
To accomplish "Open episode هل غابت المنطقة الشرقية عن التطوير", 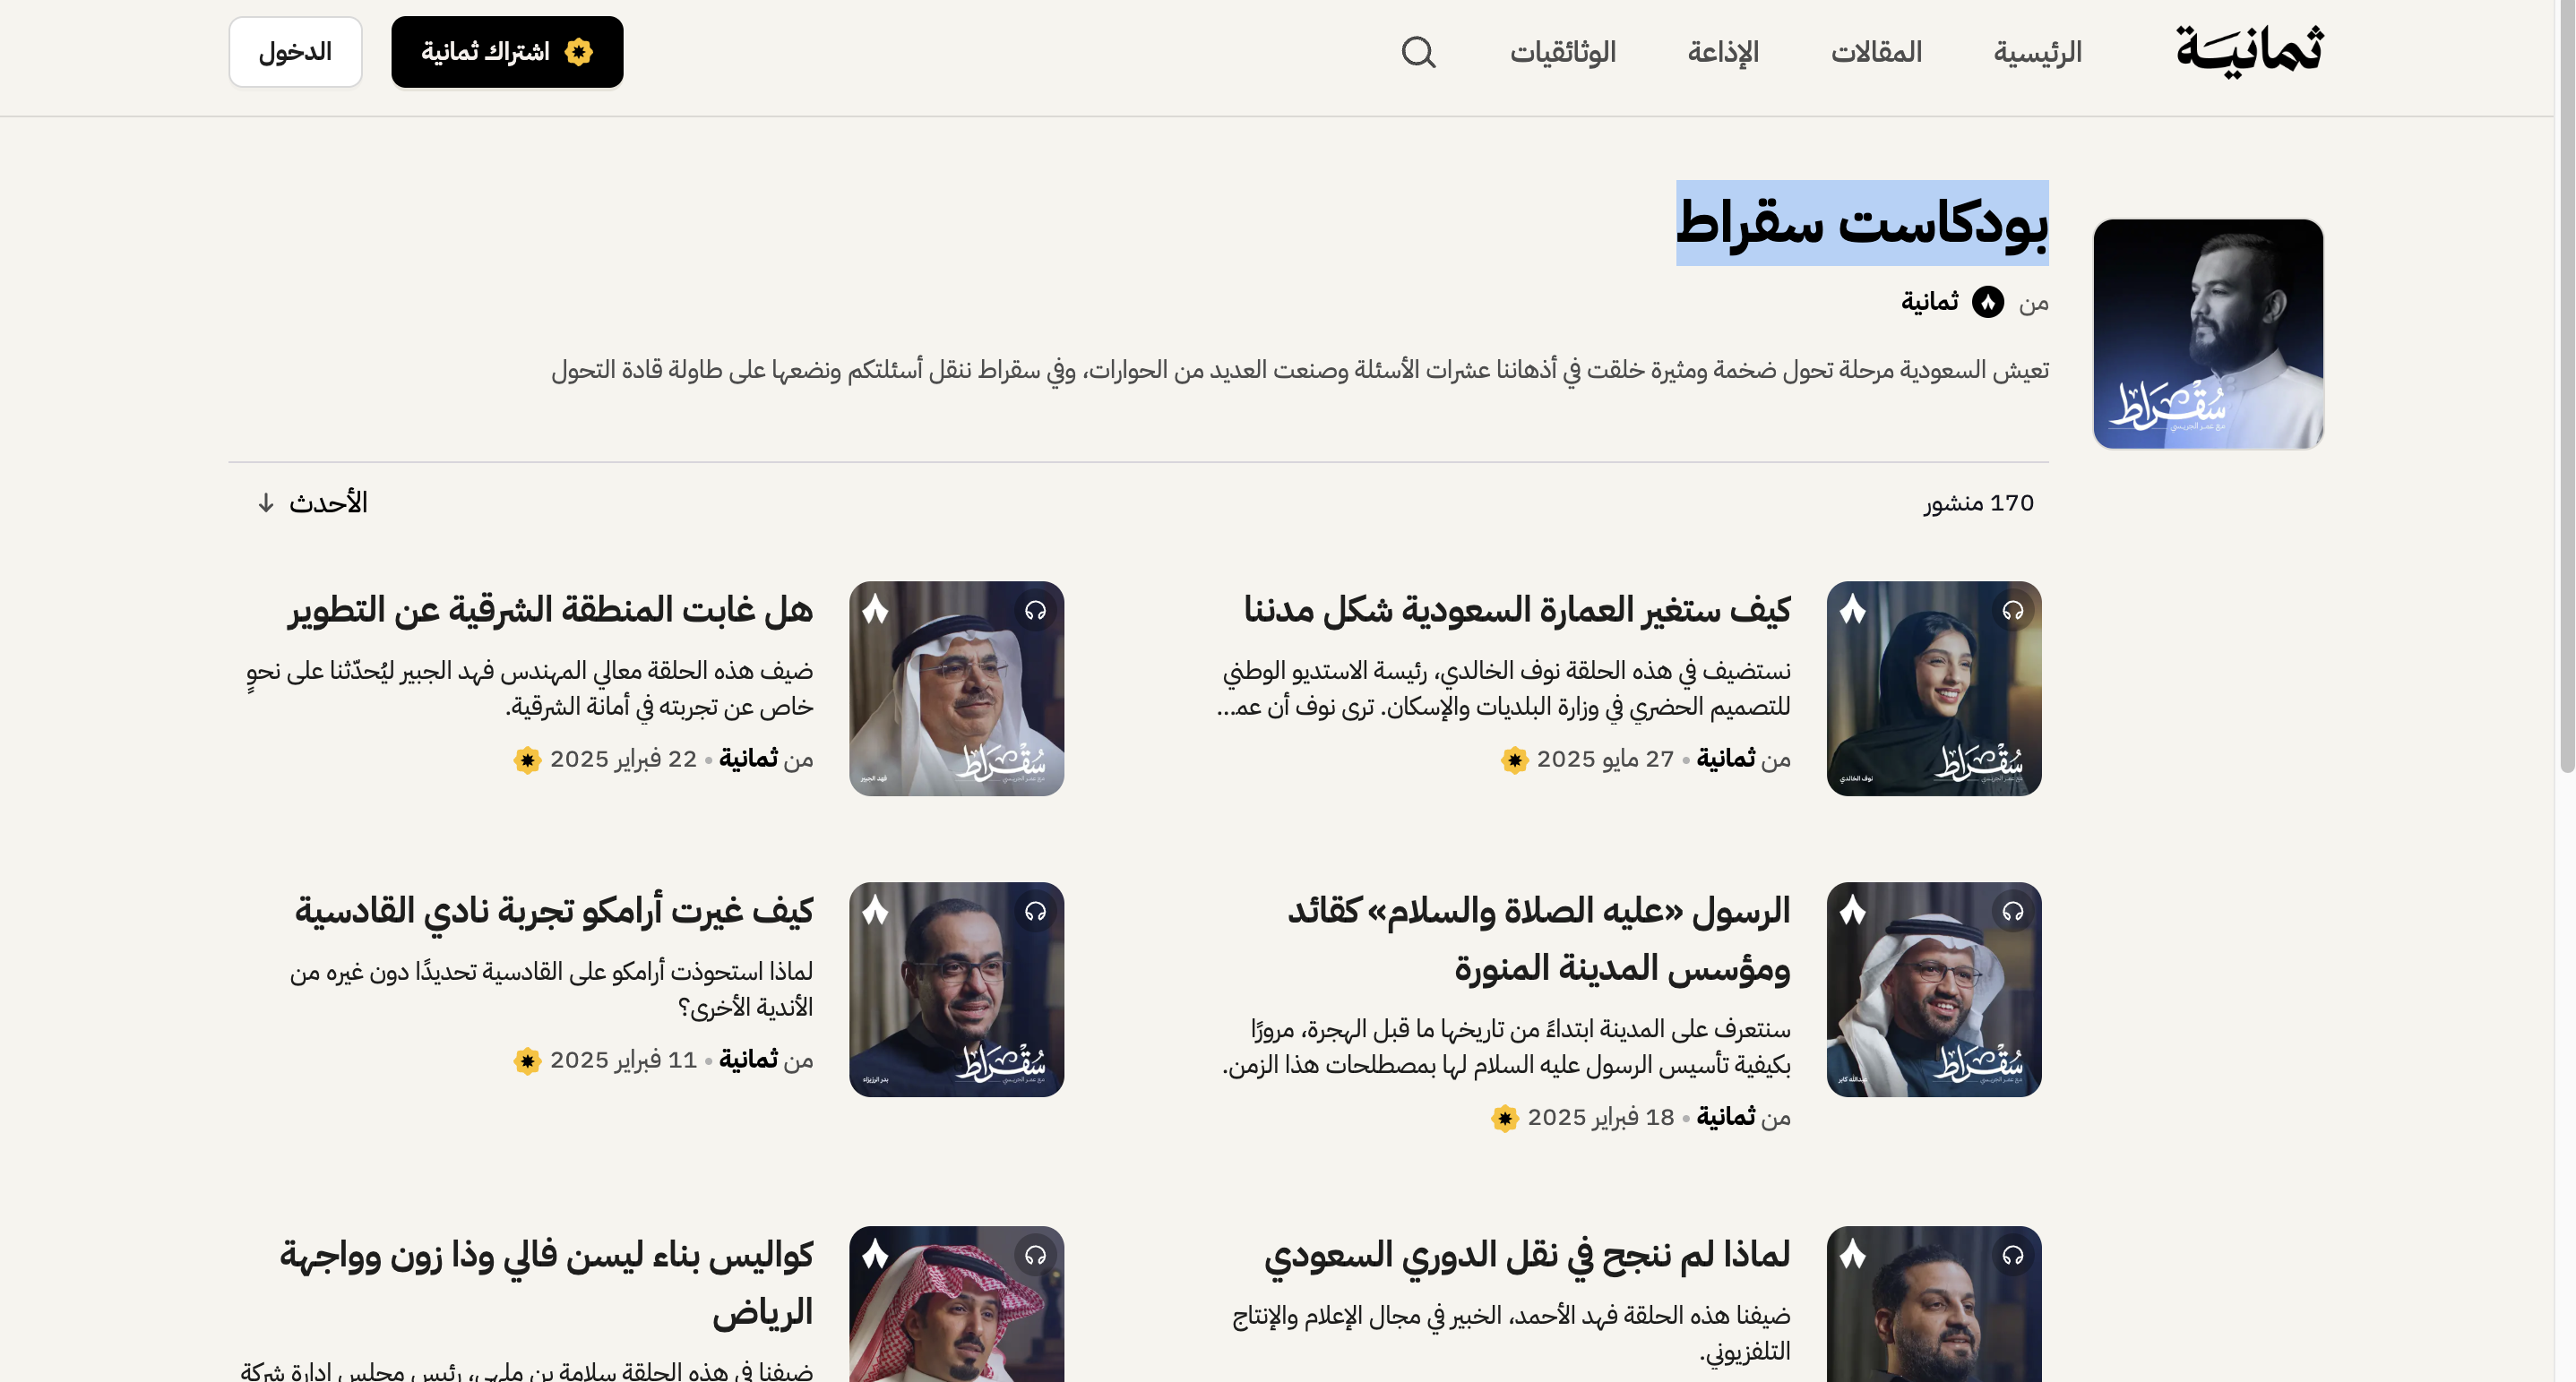I will 551,610.
